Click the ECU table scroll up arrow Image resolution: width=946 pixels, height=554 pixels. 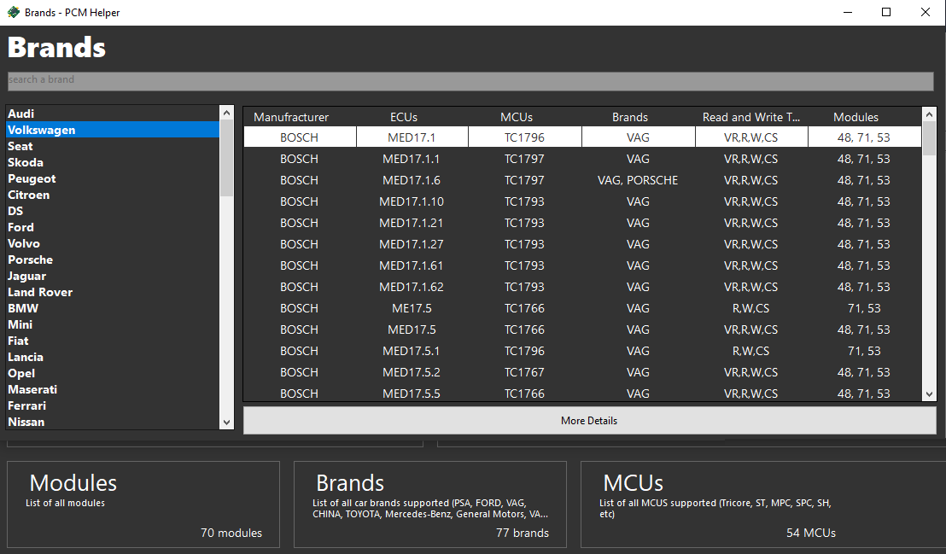pos(929,114)
